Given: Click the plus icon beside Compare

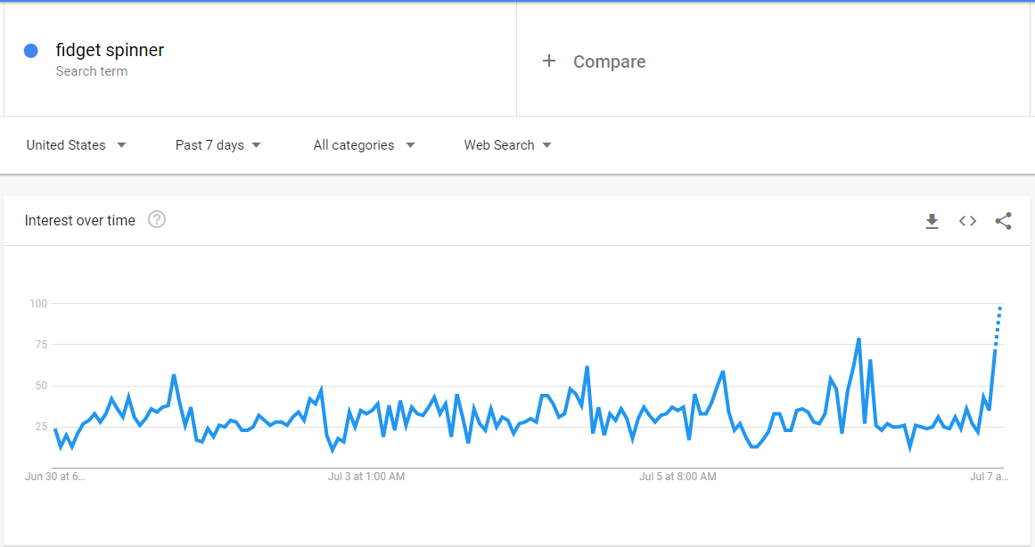Looking at the screenshot, I should (x=548, y=61).
